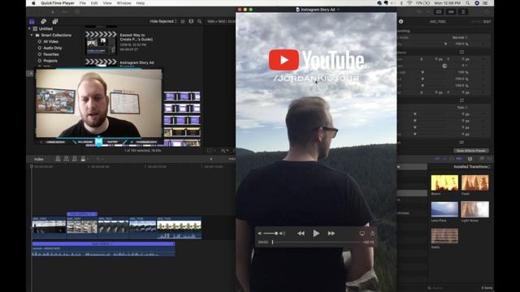Select the Easiest Way to Create project thumbnail
The image size is (520, 292).
point(101,43)
